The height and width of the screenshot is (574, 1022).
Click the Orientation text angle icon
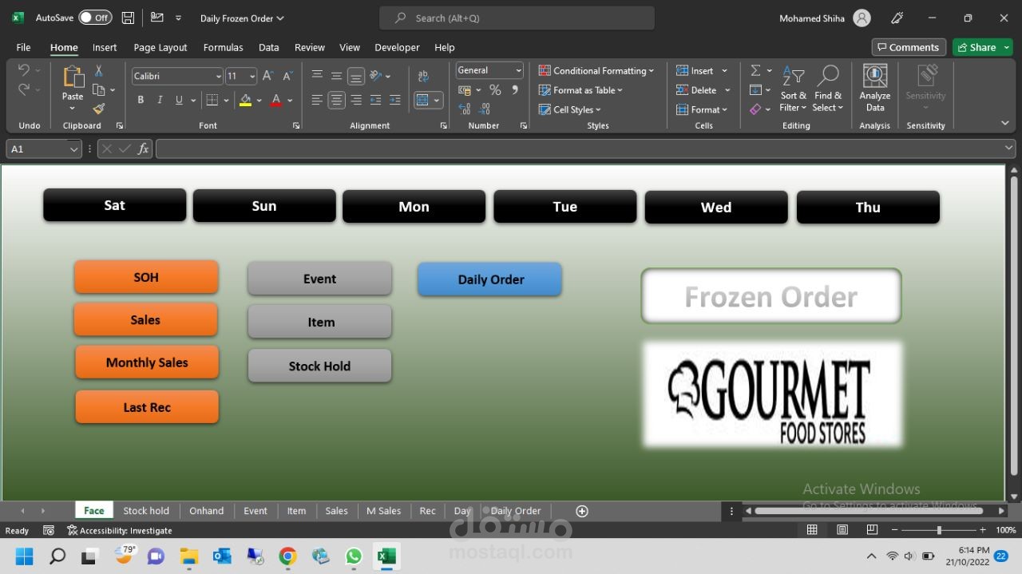click(376, 76)
